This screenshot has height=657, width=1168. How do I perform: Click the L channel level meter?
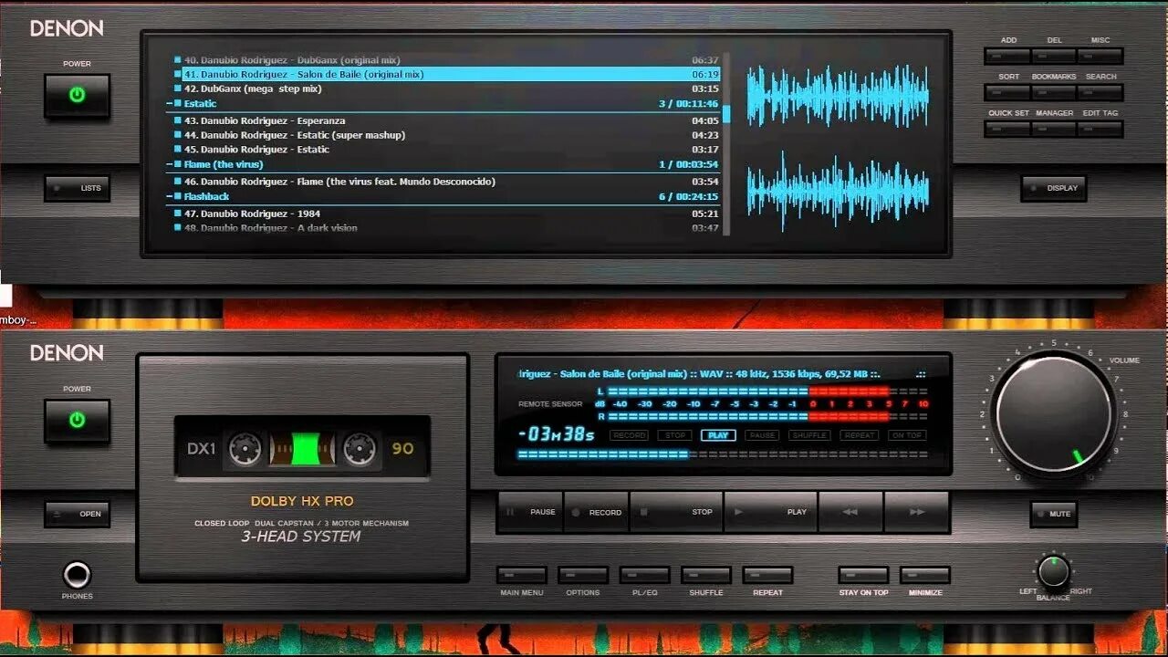768,391
